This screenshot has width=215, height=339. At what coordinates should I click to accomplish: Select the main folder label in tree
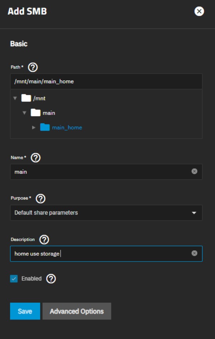[49, 113]
